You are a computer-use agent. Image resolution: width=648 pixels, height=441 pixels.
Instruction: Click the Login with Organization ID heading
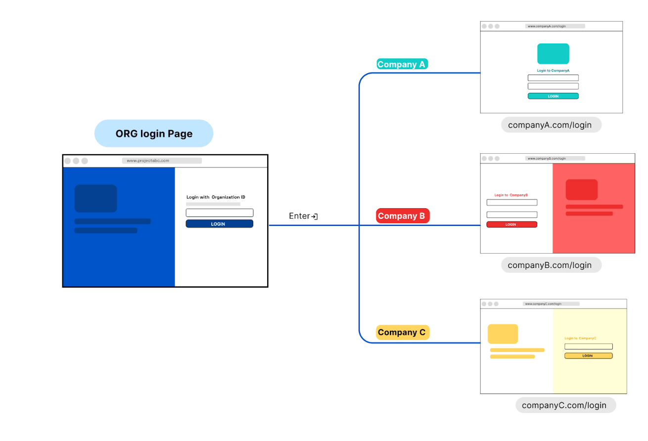tap(216, 197)
